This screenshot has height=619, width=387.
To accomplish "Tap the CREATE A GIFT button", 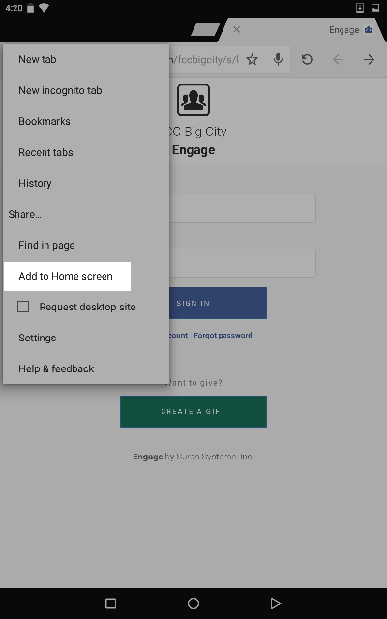I will [193, 412].
